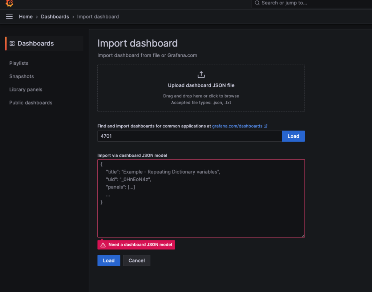
Task: Click external link icon beside grafana.com/dashboards
Action: click(x=266, y=126)
